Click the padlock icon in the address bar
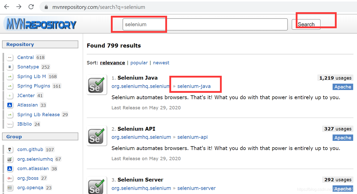The width and height of the screenshot is (357, 194). [x=46, y=7]
